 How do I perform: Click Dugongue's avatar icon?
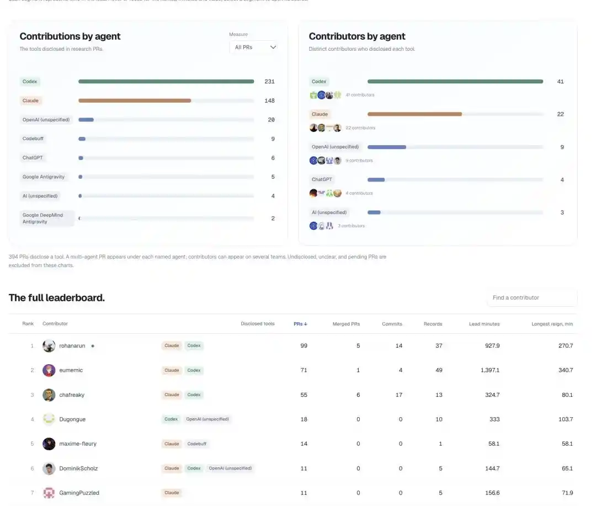pyautogui.click(x=49, y=419)
